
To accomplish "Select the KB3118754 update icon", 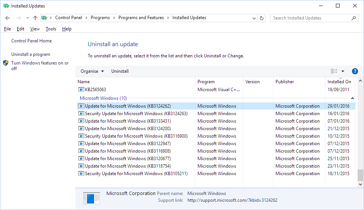I will coord(81,166).
